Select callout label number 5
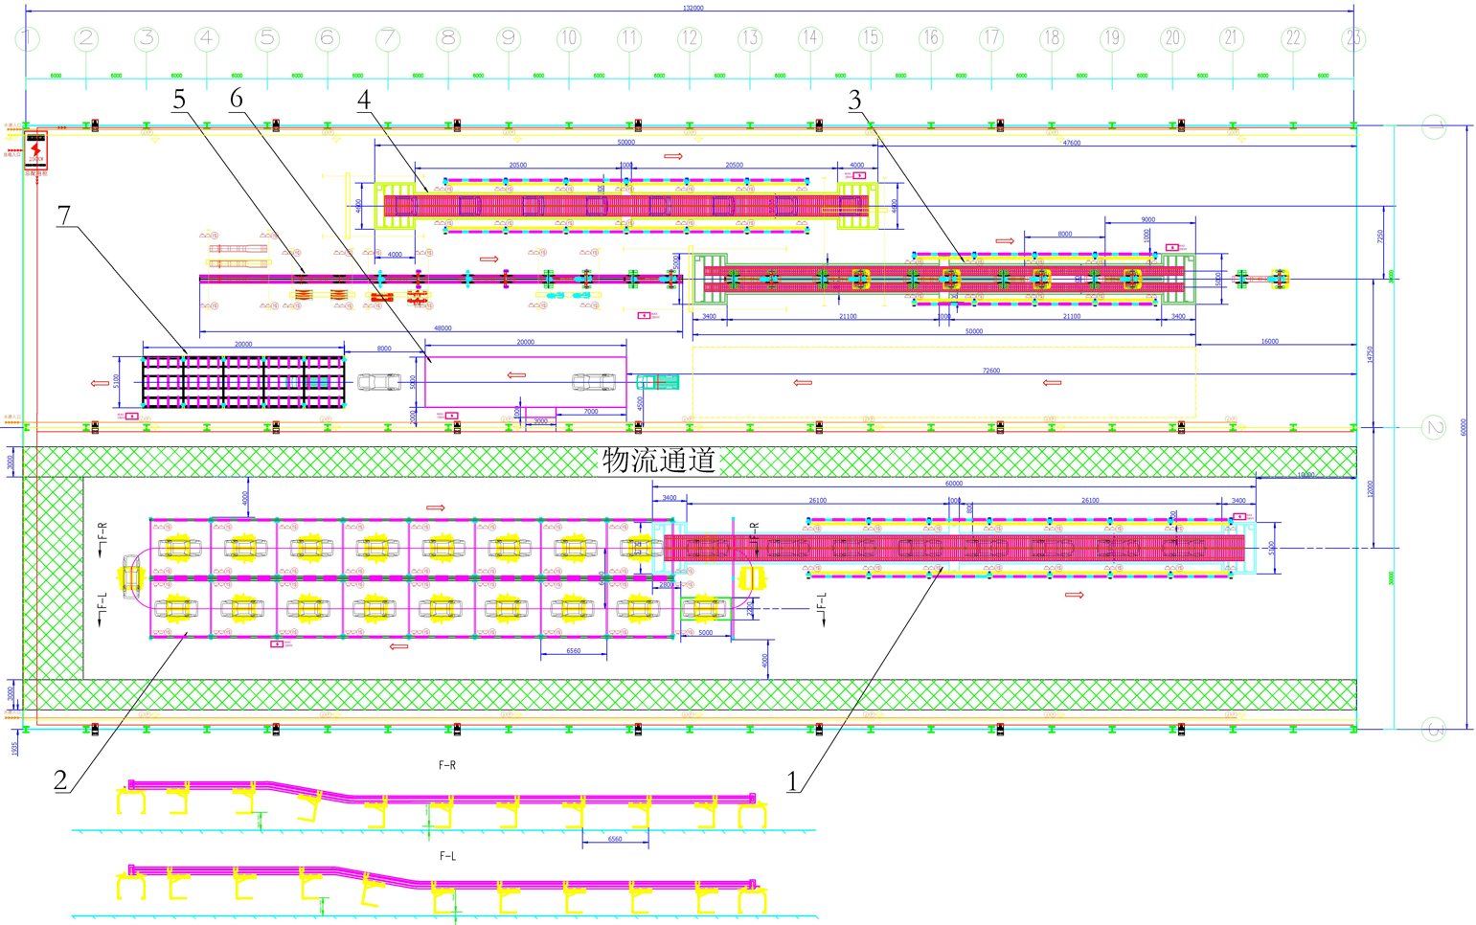This screenshot has width=1476, height=925. pyautogui.click(x=179, y=99)
